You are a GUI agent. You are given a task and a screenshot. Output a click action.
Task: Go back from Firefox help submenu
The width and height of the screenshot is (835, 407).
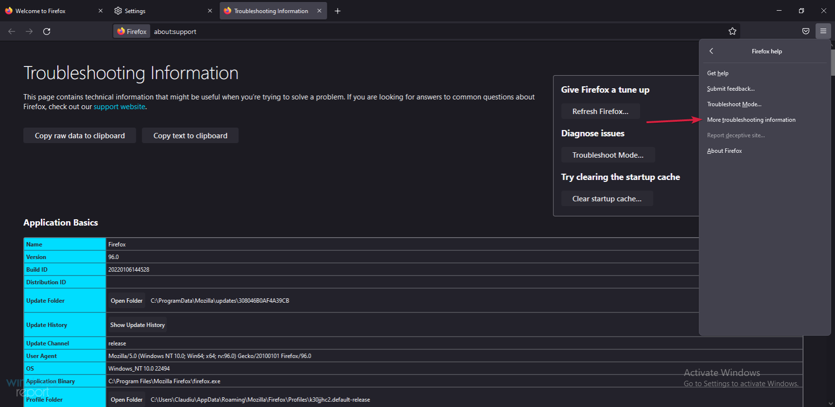tap(711, 51)
